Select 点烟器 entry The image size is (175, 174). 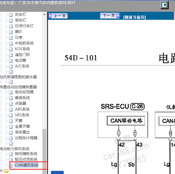(x=20, y=103)
